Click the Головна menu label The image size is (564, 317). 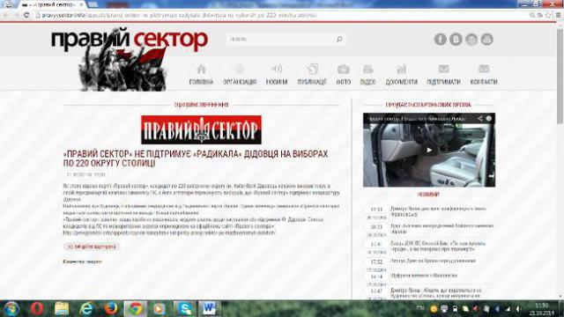click(202, 82)
